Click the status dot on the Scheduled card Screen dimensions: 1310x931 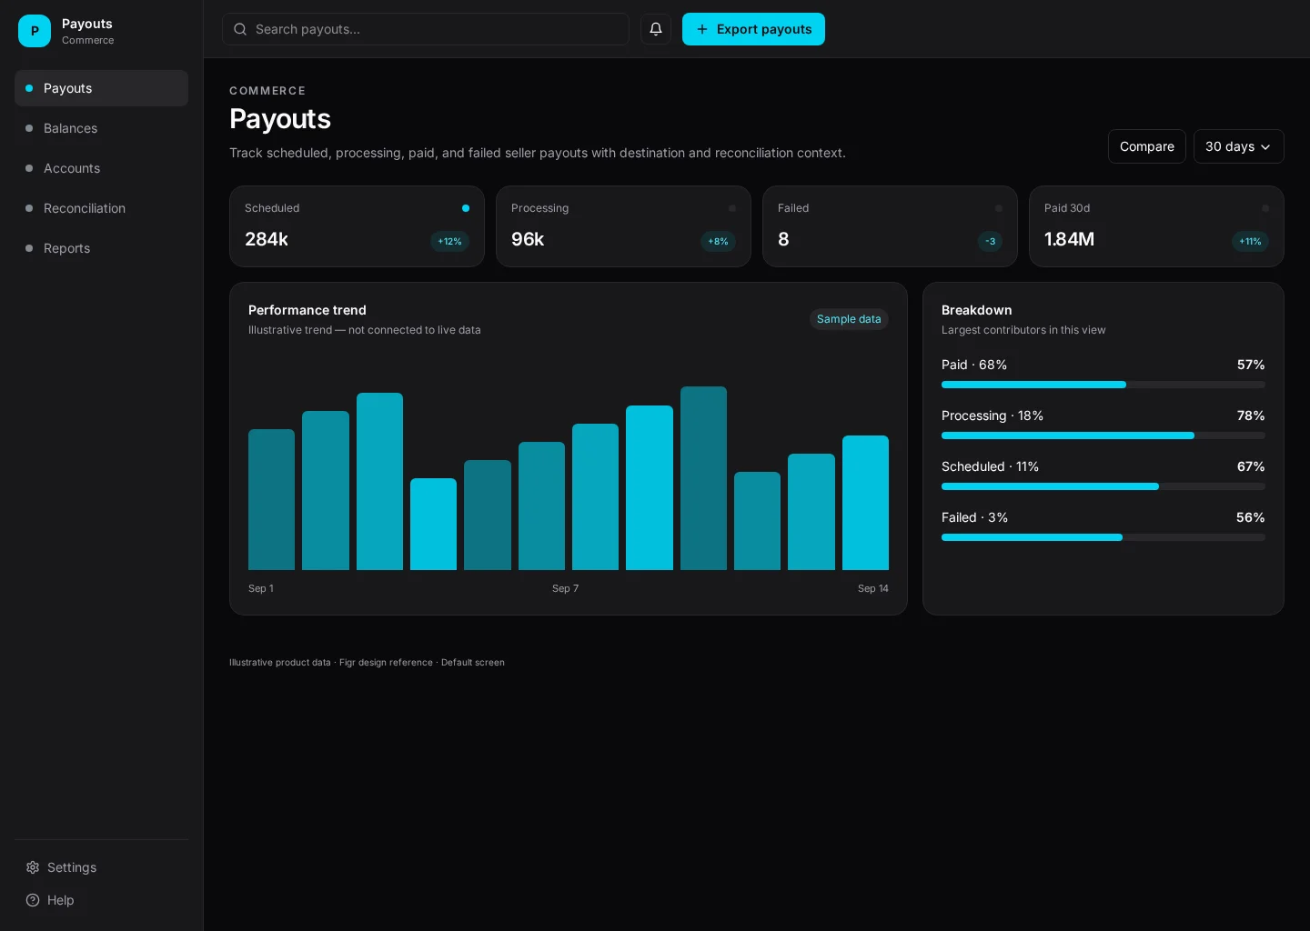tap(466, 208)
